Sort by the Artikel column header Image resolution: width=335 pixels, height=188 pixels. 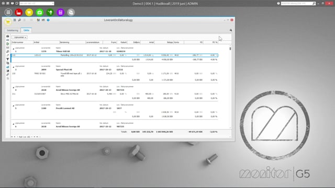pos(47,42)
